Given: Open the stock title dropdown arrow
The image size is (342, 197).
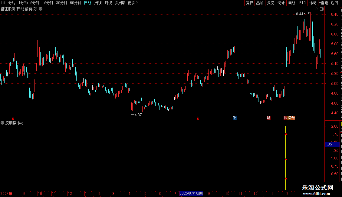Looking at the screenshot, I should [41, 9].
